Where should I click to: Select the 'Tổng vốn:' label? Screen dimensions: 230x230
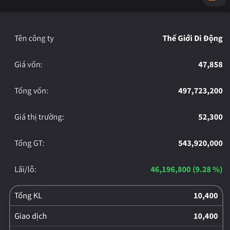coord(31,91)
